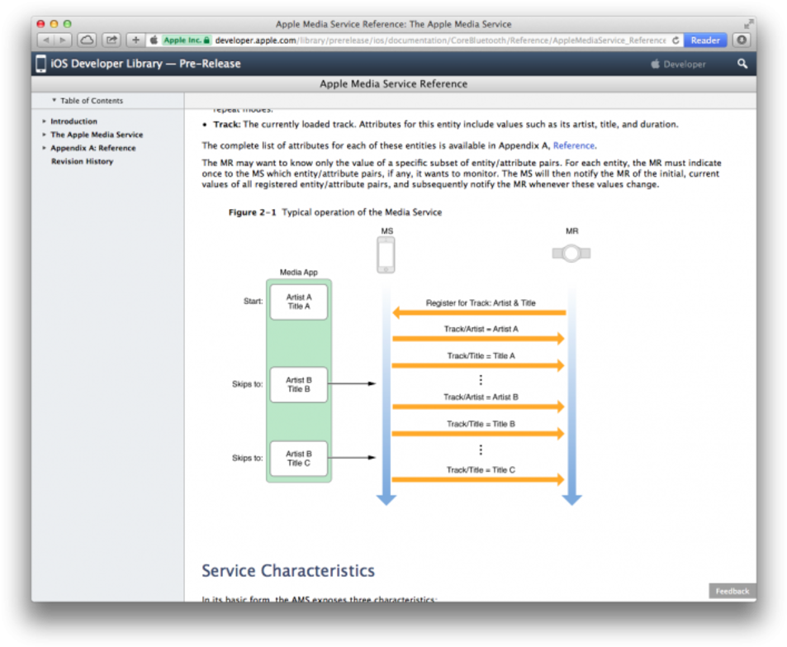Select The Apple Media Service in sidebar

point(96,134)
